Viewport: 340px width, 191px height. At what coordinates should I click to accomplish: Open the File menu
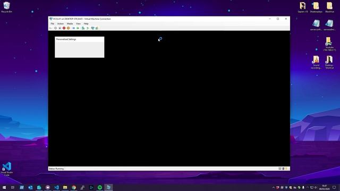53,23
